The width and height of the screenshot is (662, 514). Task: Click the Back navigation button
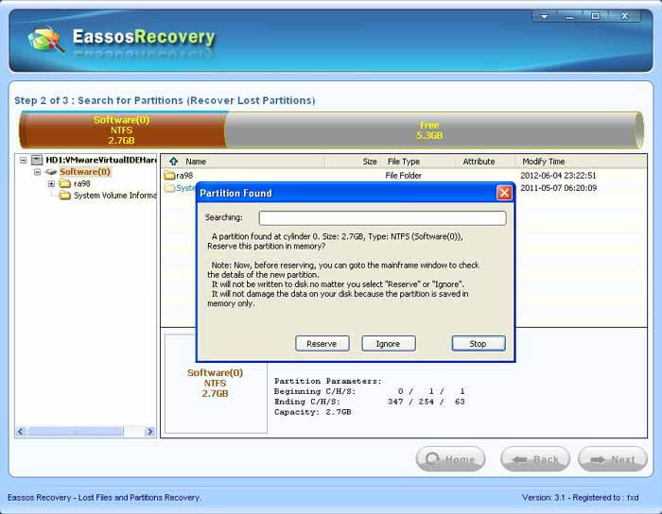535,459
